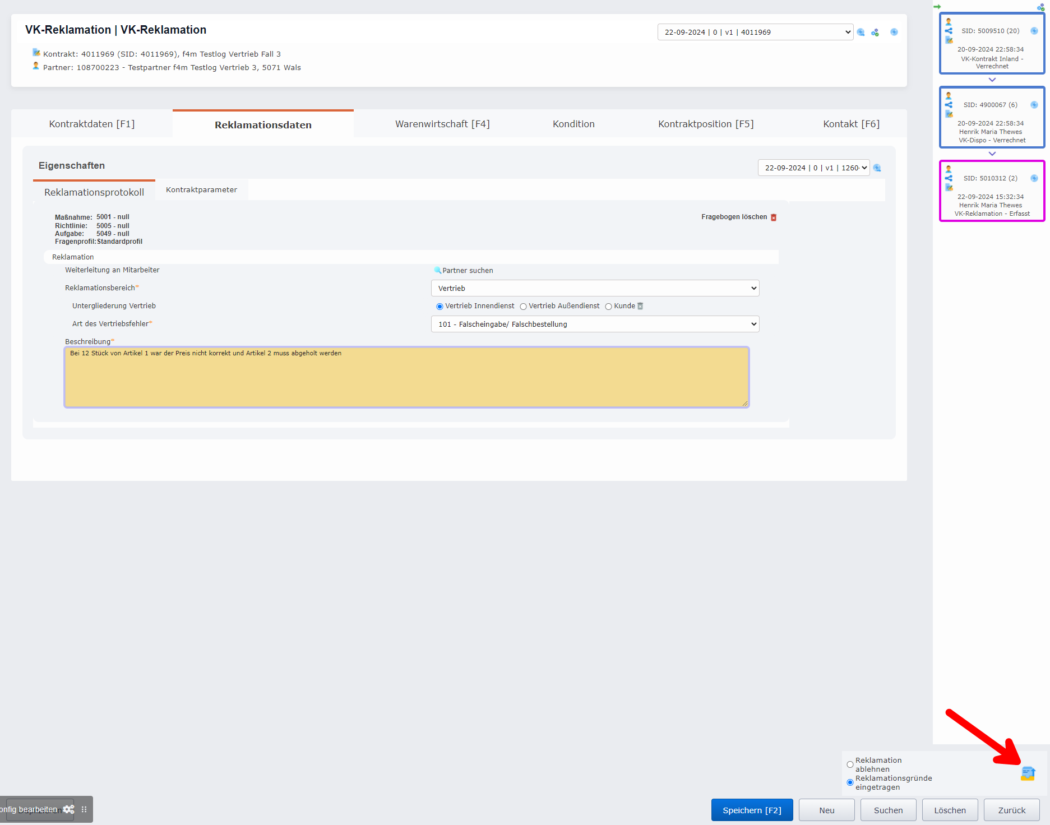Click the red Fragebogen löschen trash icon
Image resolution: width=1050 pixels, height=825 pixels.
pos(774,217)
